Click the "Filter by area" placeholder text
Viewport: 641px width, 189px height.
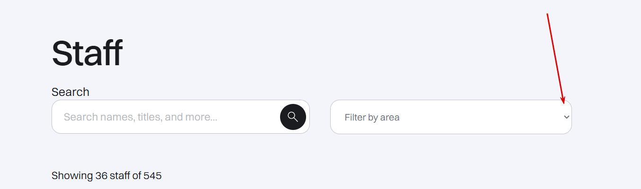[372, 117]
